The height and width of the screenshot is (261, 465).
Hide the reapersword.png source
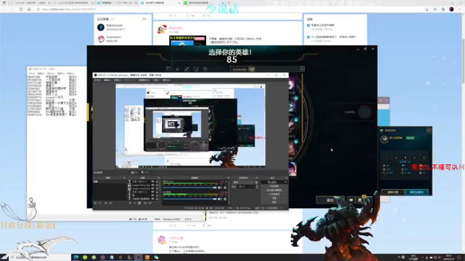pyautogui.click(x=153, y=188)
